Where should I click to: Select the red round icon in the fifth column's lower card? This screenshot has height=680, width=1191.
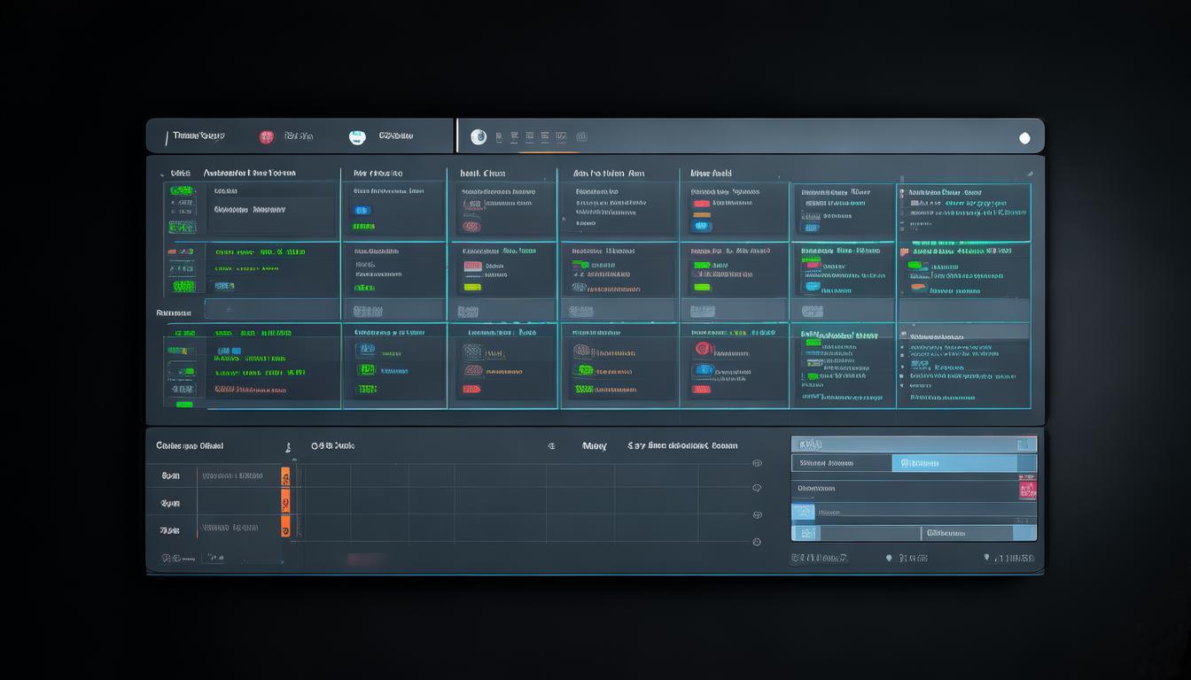point(704,349)
